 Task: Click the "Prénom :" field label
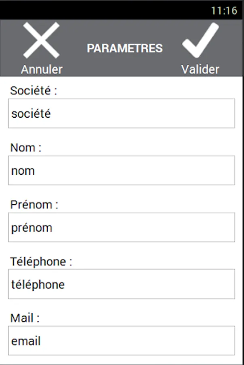34,204
